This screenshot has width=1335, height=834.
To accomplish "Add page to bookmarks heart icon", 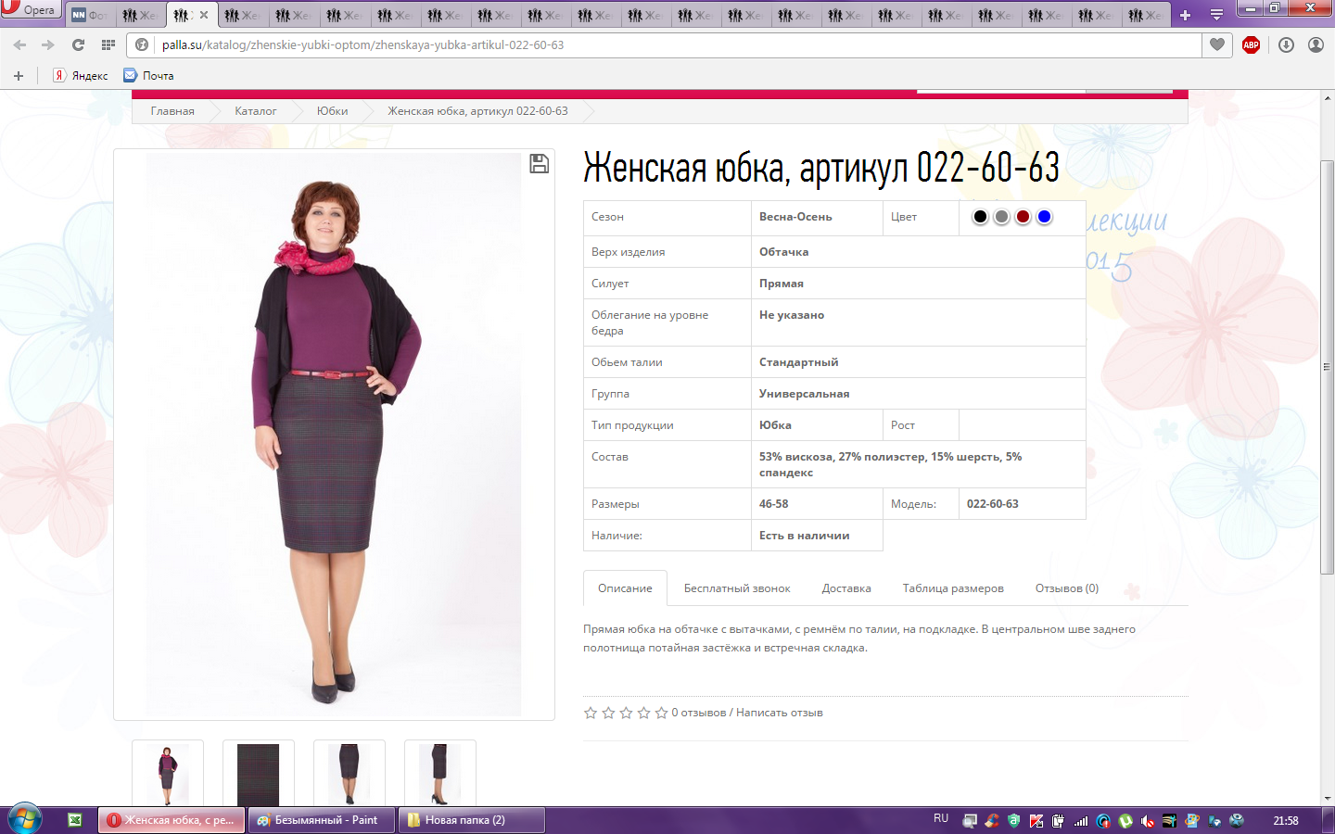I will coord(1217,44).
